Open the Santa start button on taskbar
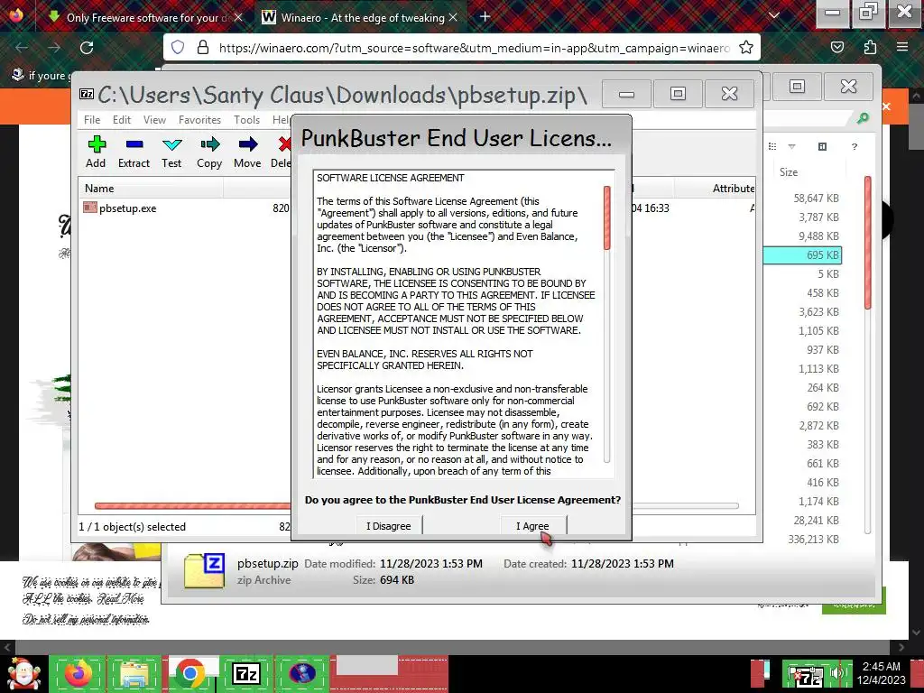Viewport: 924px width, 693px height. [x=24, y=673]
